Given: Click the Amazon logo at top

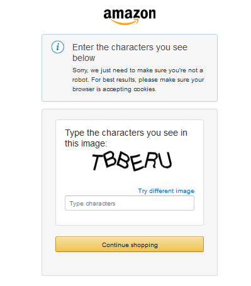Looking at the screenshot, I should (130, 16).
